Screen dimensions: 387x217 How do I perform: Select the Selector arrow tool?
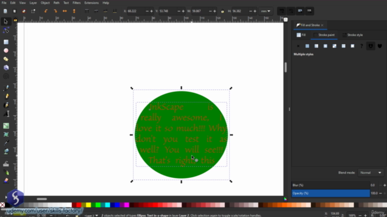coord(6,22)
